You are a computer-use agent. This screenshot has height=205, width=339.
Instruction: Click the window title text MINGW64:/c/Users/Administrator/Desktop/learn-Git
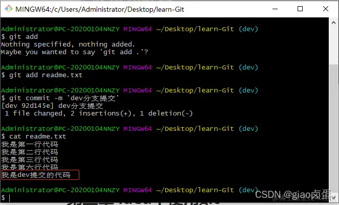pyautogui.click(x=100, y=9)
